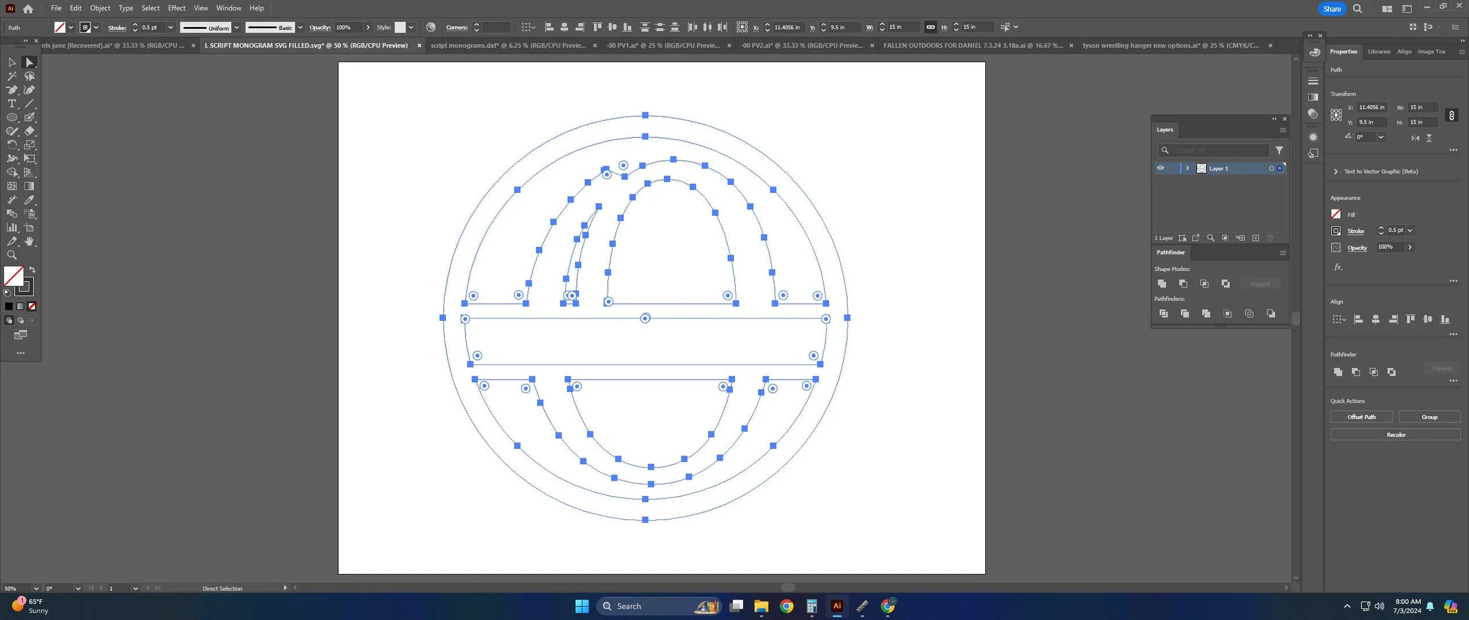The height and width of the screenshot is (620, 1469).
Task: Select the Selection (black arrow) tool
Action: 11,62
